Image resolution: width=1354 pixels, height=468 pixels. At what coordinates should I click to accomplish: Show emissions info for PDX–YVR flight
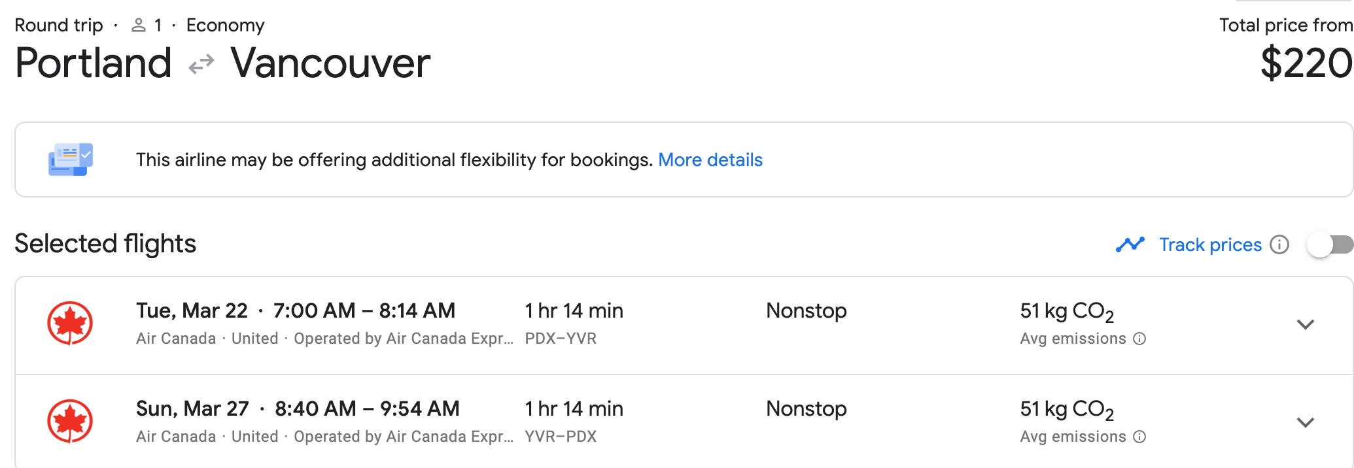pyautogui.click(x=1139, y=339)
